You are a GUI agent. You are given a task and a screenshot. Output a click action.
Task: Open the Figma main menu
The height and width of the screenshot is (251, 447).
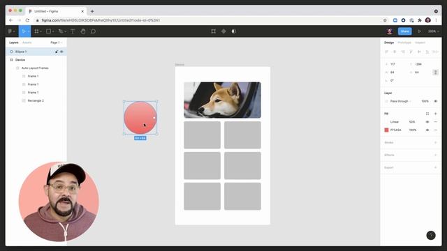tap(10, 31)
